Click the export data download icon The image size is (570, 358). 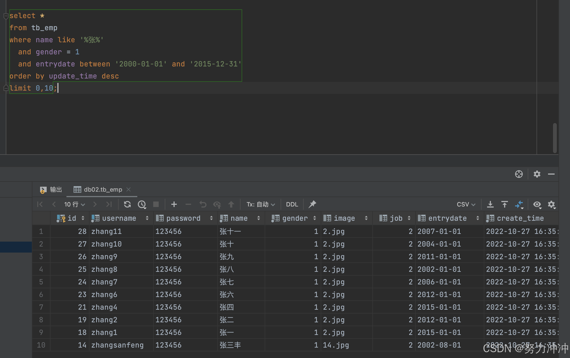490,204
